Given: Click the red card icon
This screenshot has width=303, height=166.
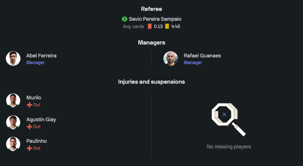Looking at the screenshot, I should (150, 26).
